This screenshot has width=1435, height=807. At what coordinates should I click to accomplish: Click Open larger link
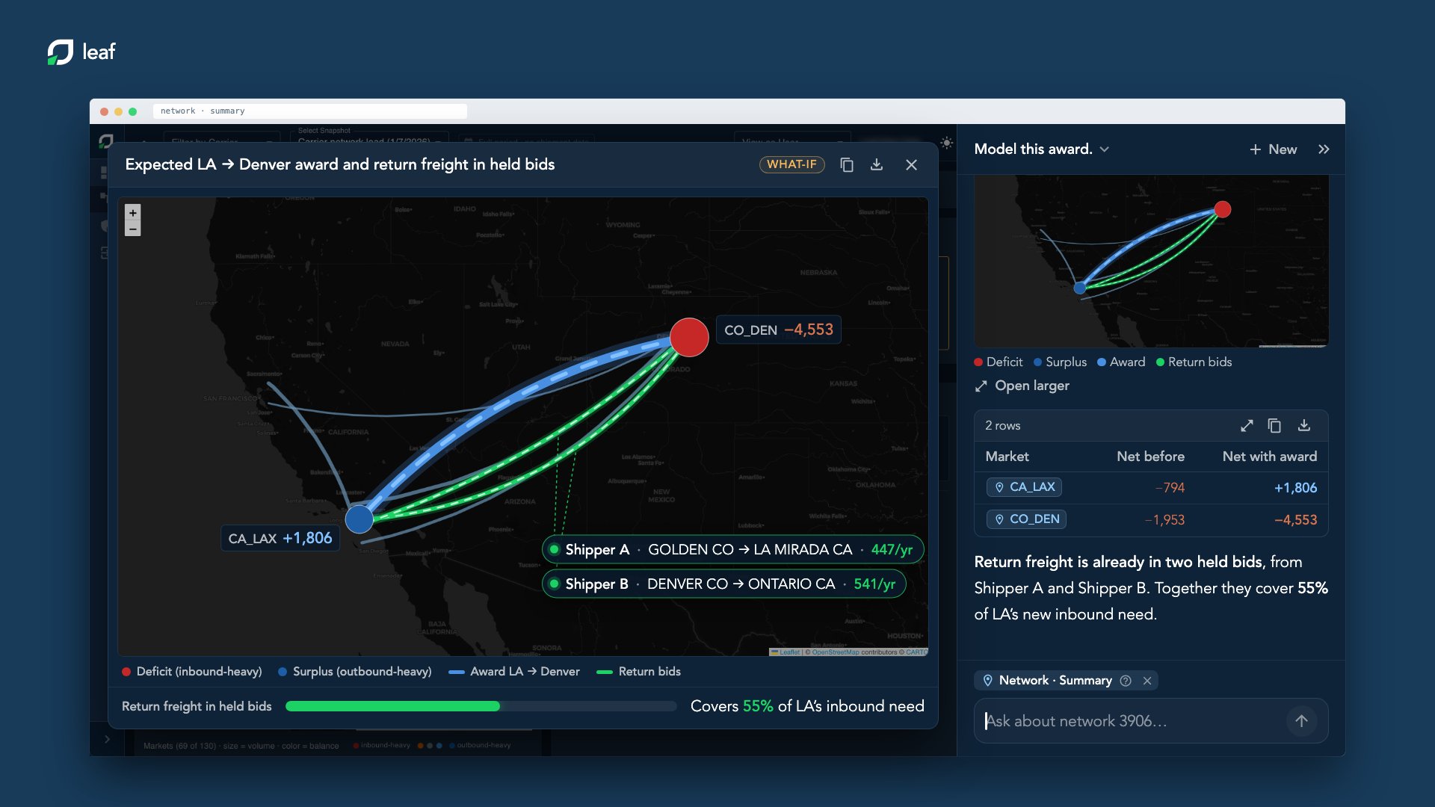1022,386
